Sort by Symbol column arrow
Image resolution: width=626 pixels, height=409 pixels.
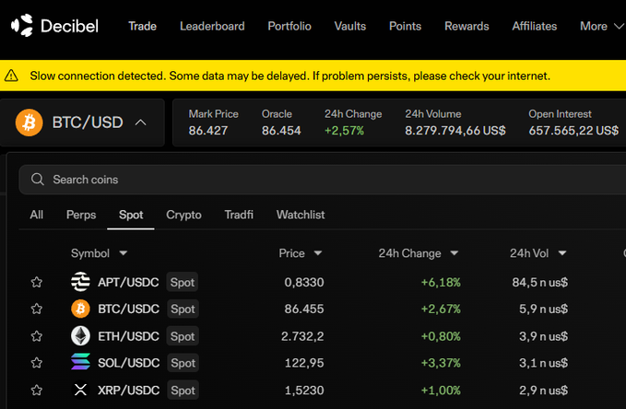124,253
